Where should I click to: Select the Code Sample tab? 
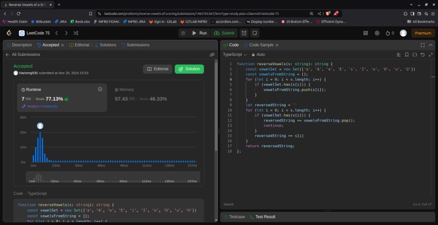click(258, 45)
